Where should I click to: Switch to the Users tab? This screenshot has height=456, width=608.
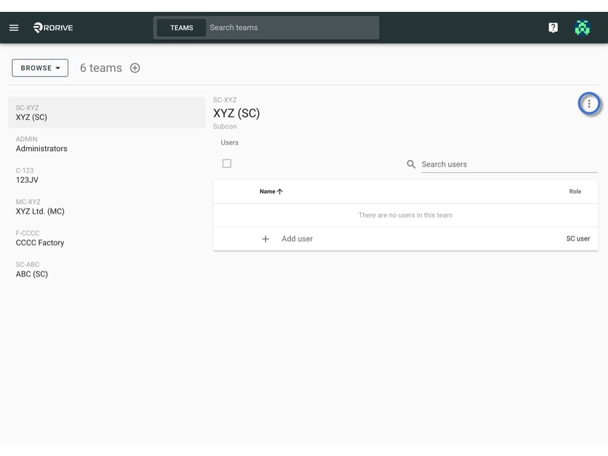pos(230,142)
